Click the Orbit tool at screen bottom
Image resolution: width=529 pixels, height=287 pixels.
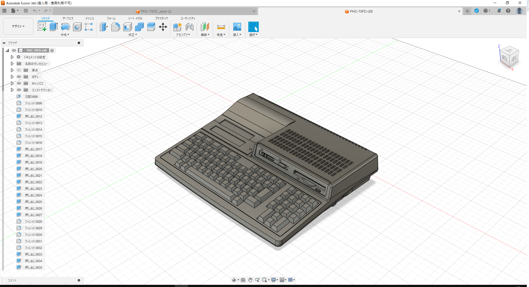click(234, 280)
